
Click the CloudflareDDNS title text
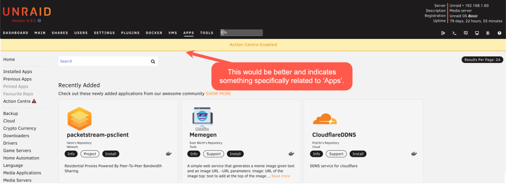click(334, 135)
